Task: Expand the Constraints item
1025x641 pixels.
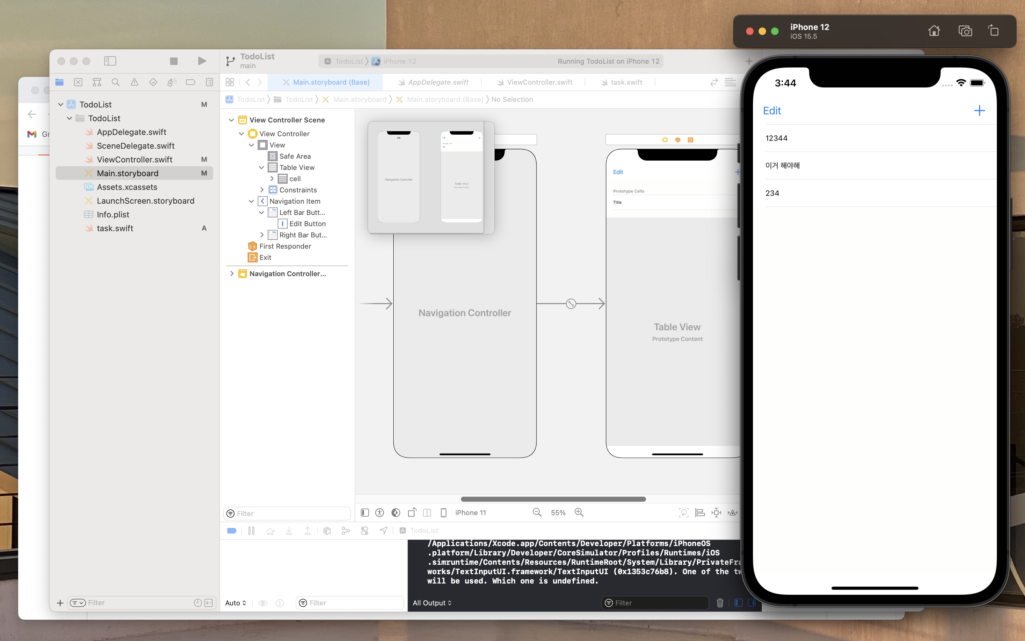Action: 262,190
